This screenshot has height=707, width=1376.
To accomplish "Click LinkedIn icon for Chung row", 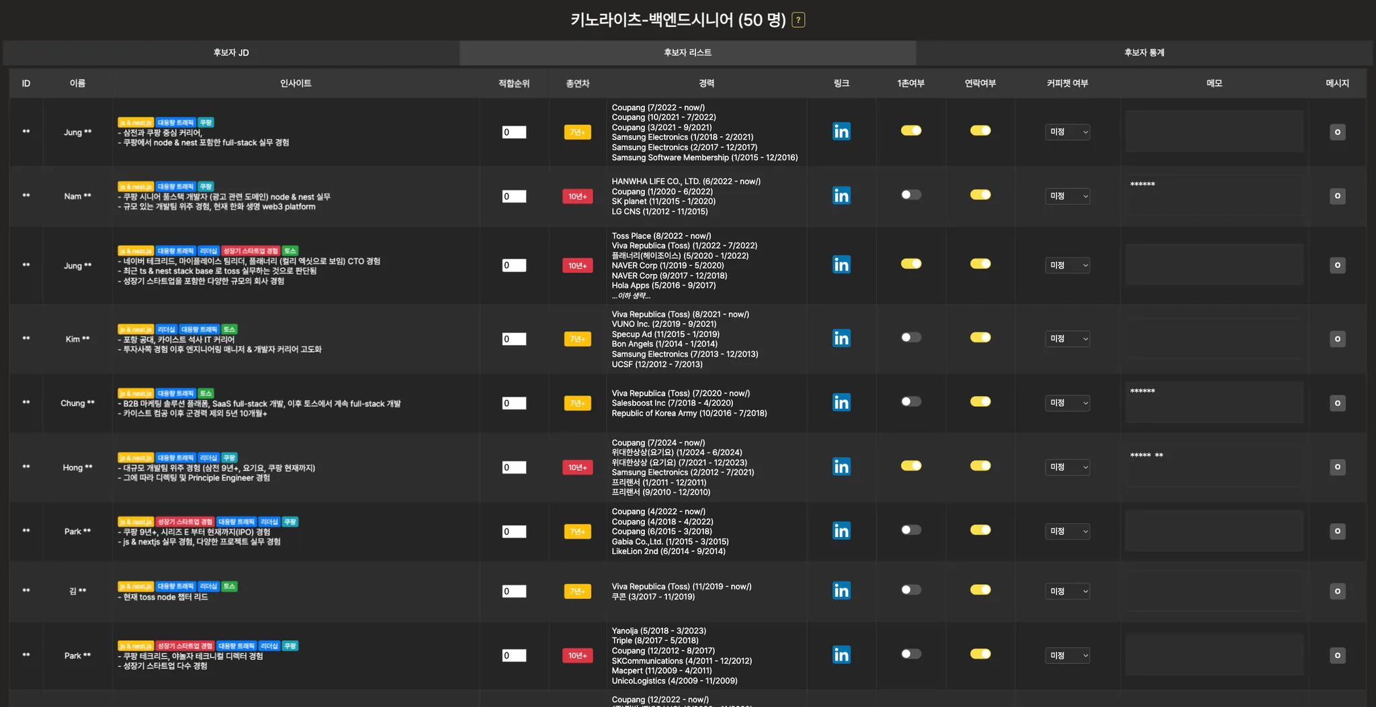I will 841,402.
